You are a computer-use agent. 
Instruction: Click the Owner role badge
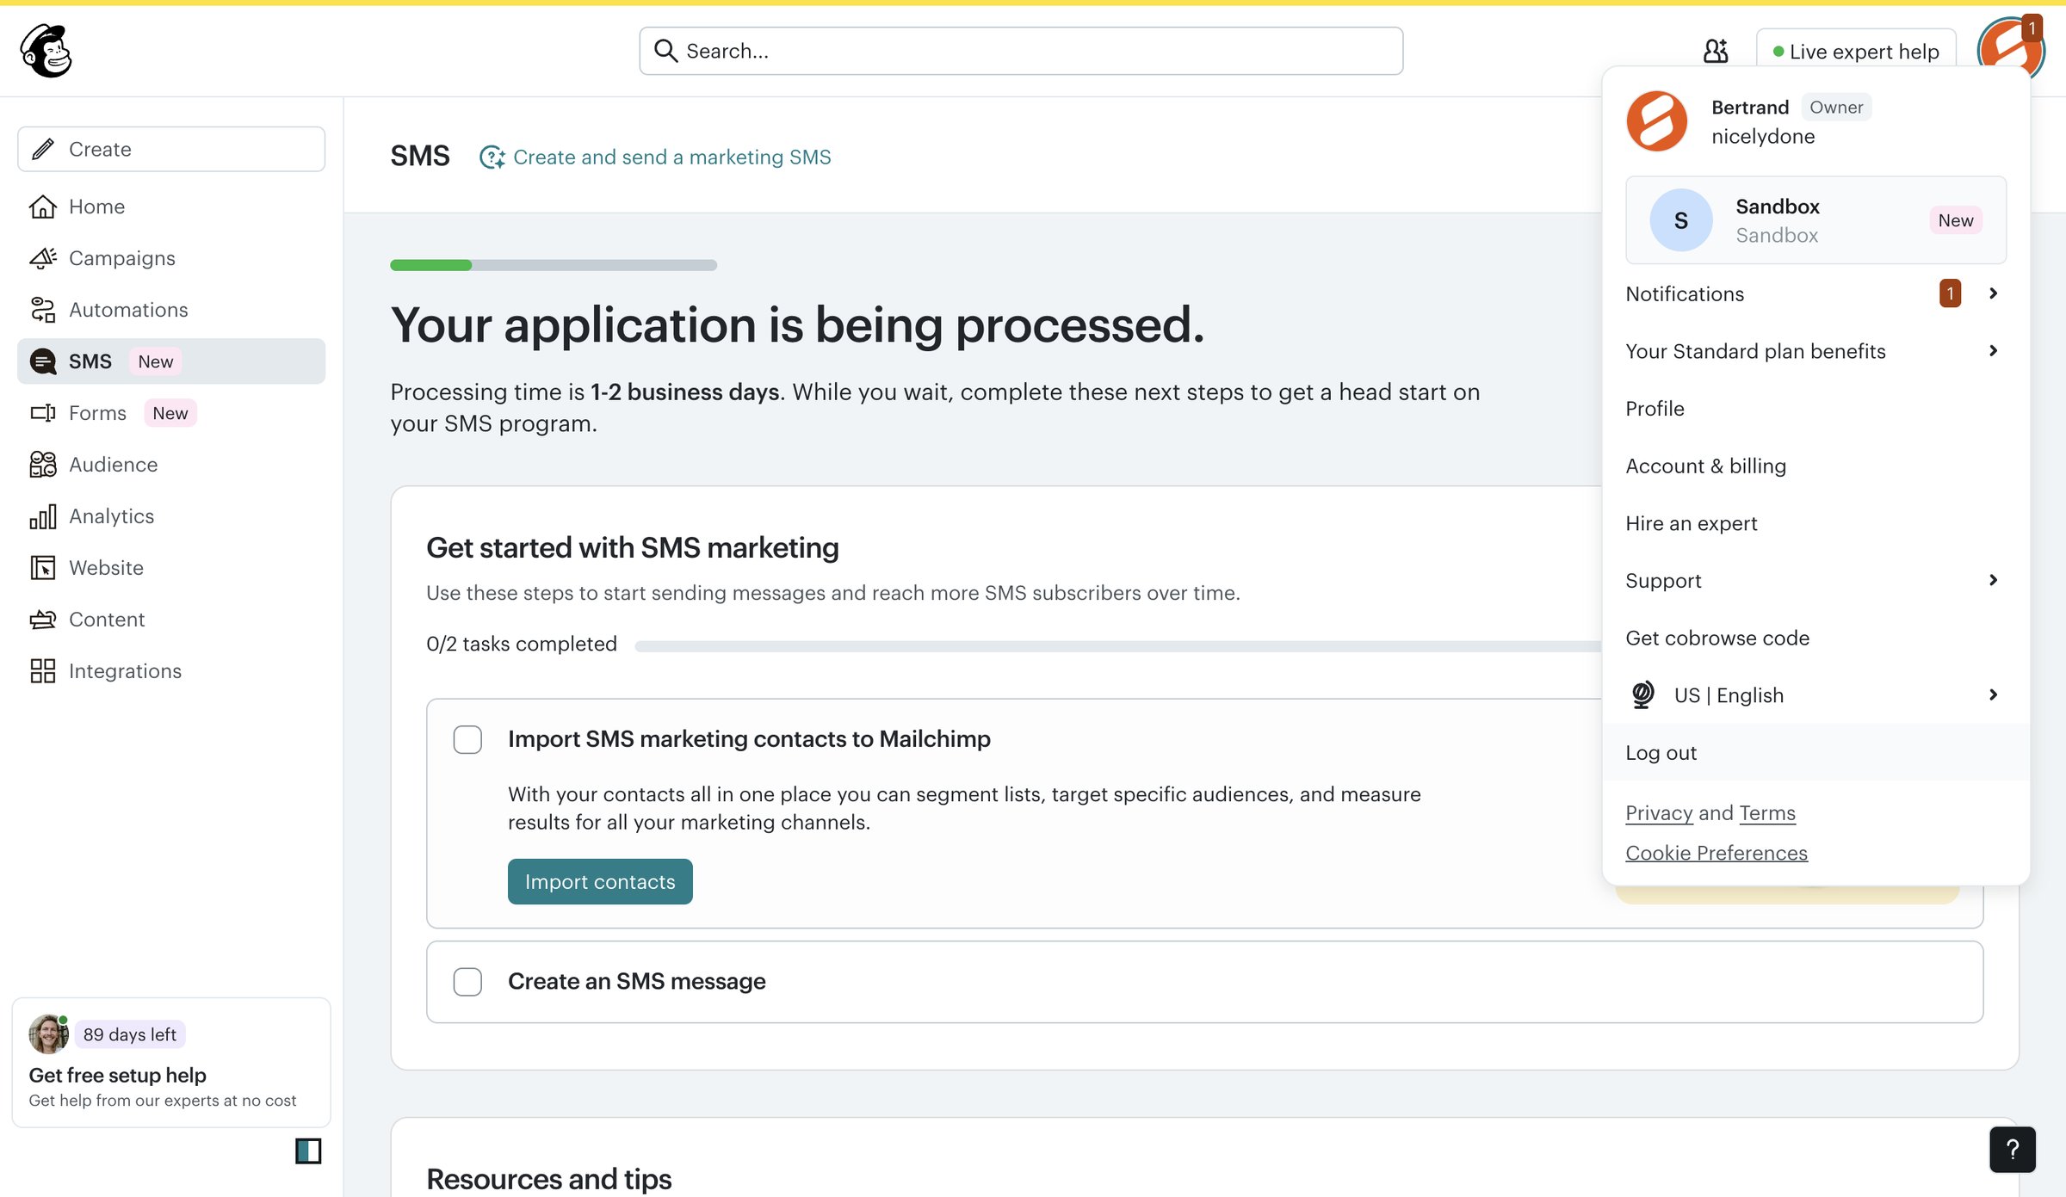coord(1836,107)
